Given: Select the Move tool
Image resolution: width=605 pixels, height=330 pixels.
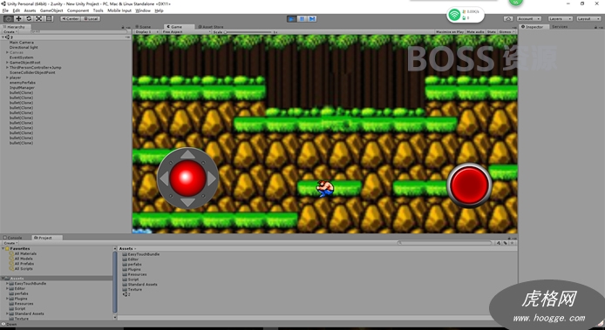Looking at the screenshot, I should click(18, 18).
